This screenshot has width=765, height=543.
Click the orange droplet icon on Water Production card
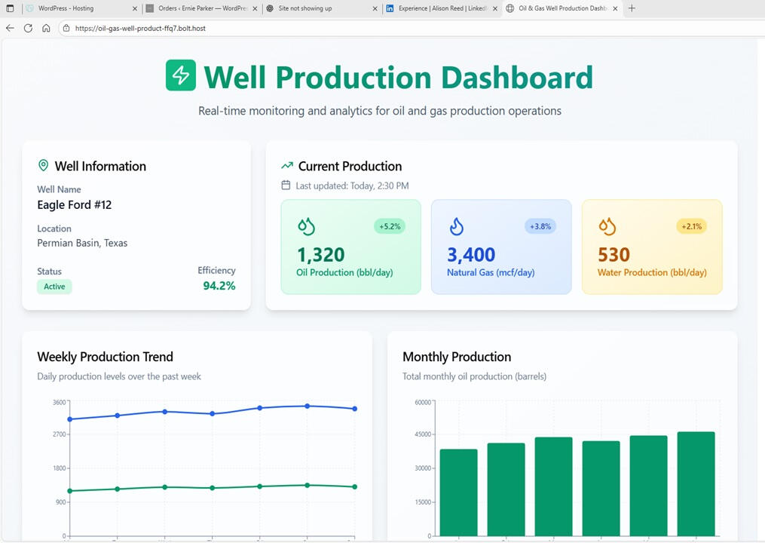(x=606, y=225)
